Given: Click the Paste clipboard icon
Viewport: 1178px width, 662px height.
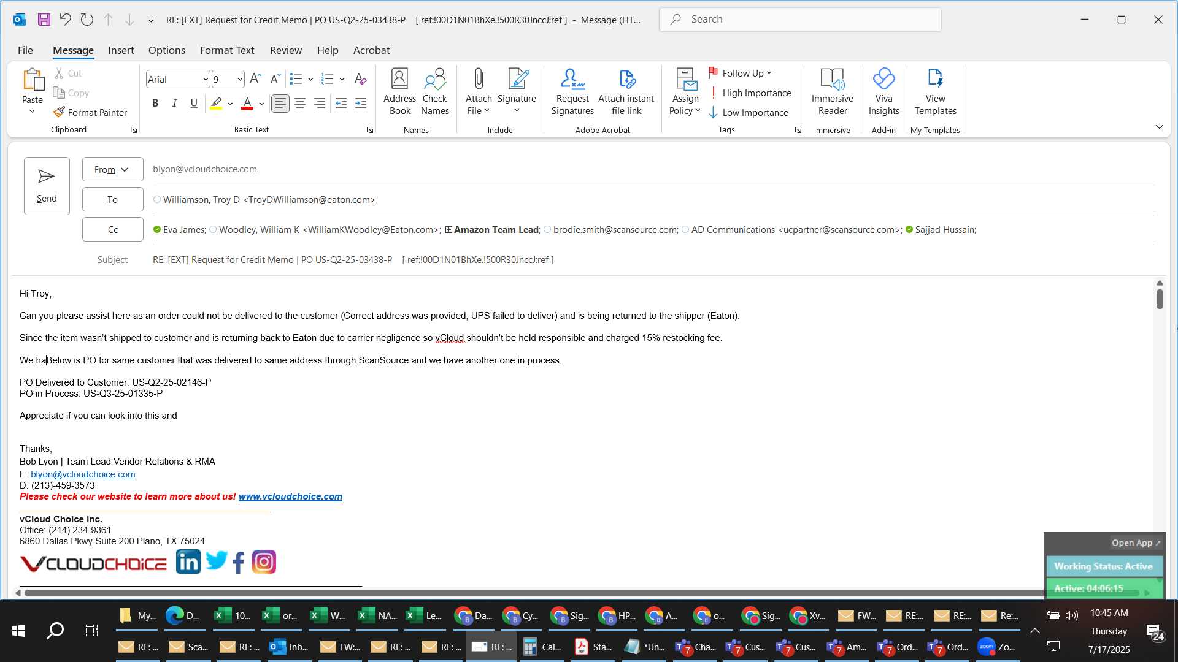Looking at the screenshot, I should 33,80.
